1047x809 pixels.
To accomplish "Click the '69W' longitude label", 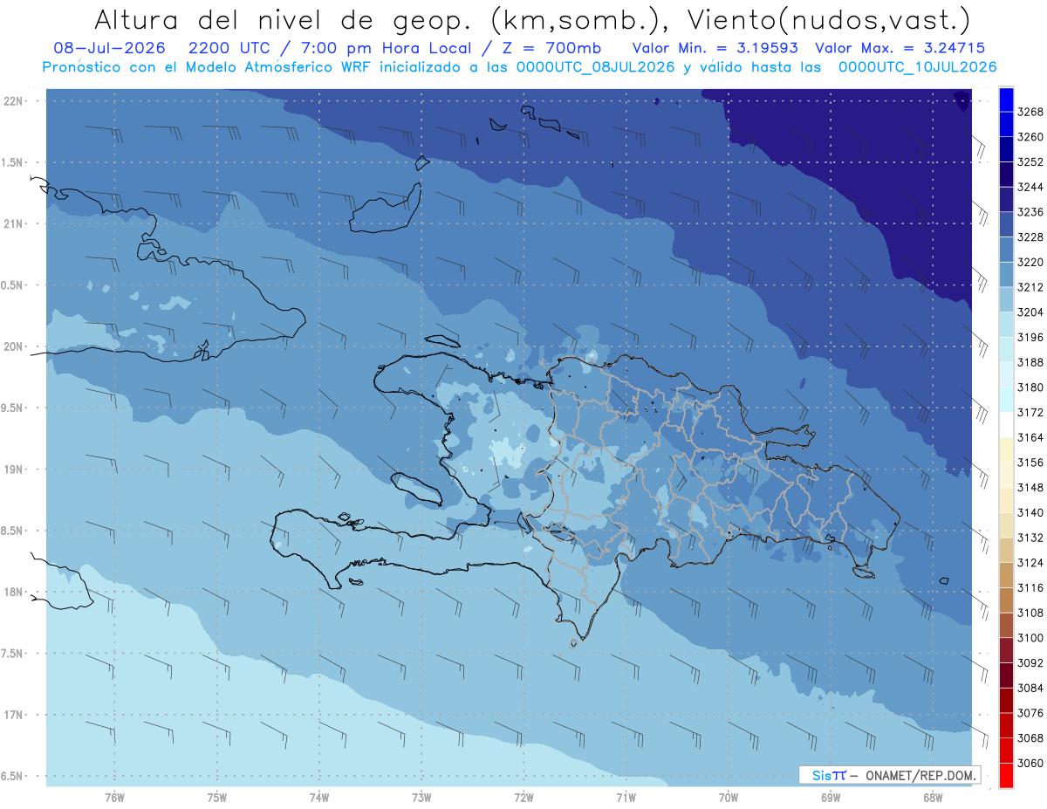I will click(x=831, y=798).
